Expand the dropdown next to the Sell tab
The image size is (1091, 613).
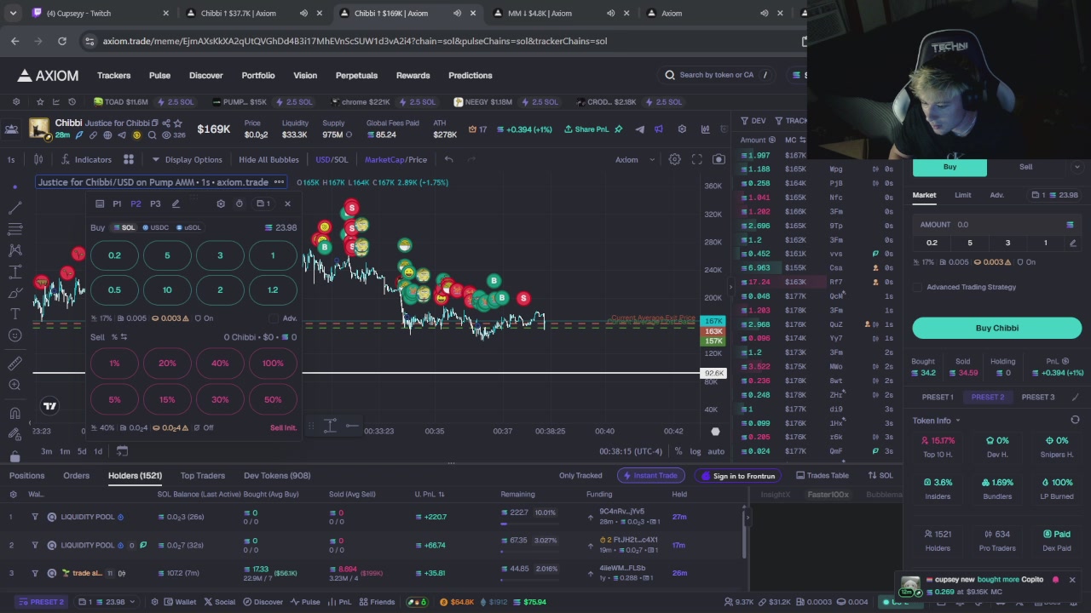1077,167
